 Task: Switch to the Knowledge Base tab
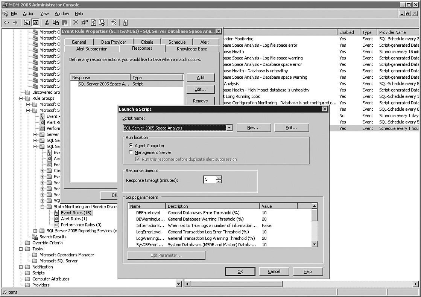[192, 49]
